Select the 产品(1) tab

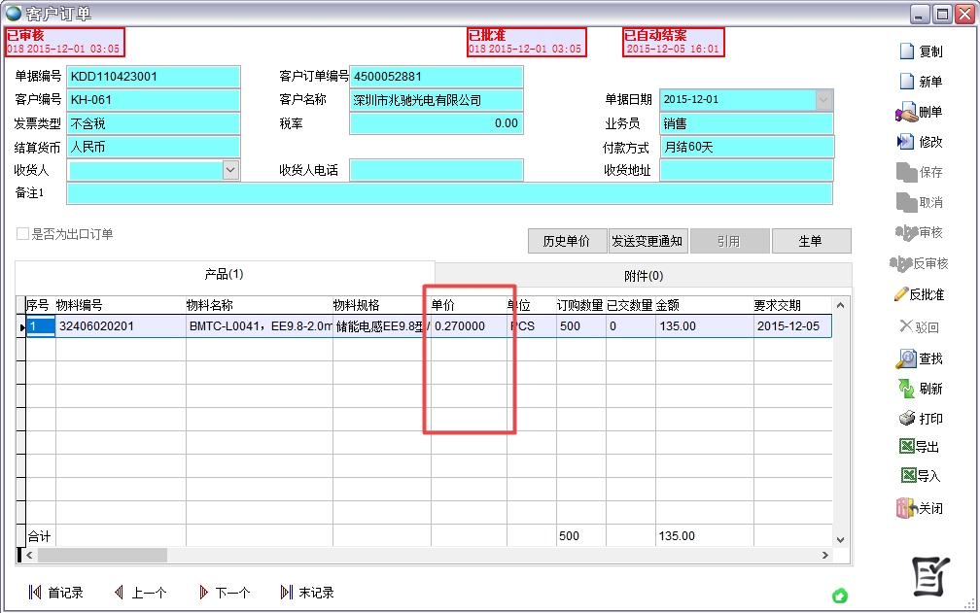pos(224,275)
